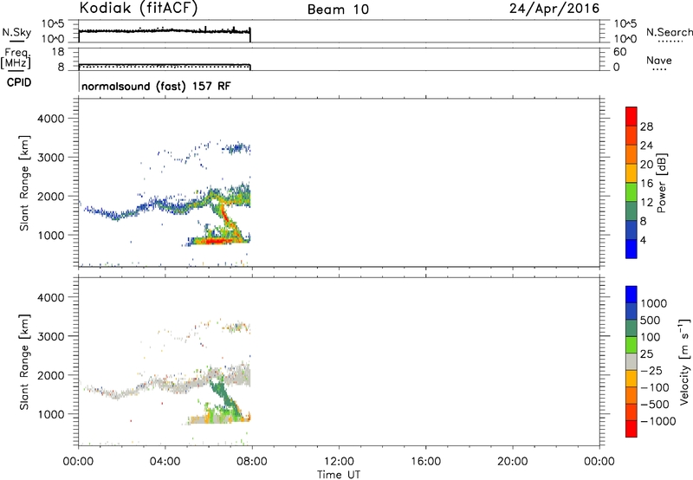Click the 'CPID' label
693x480 pixels.
pyautogui.click(x=19, y=82)
